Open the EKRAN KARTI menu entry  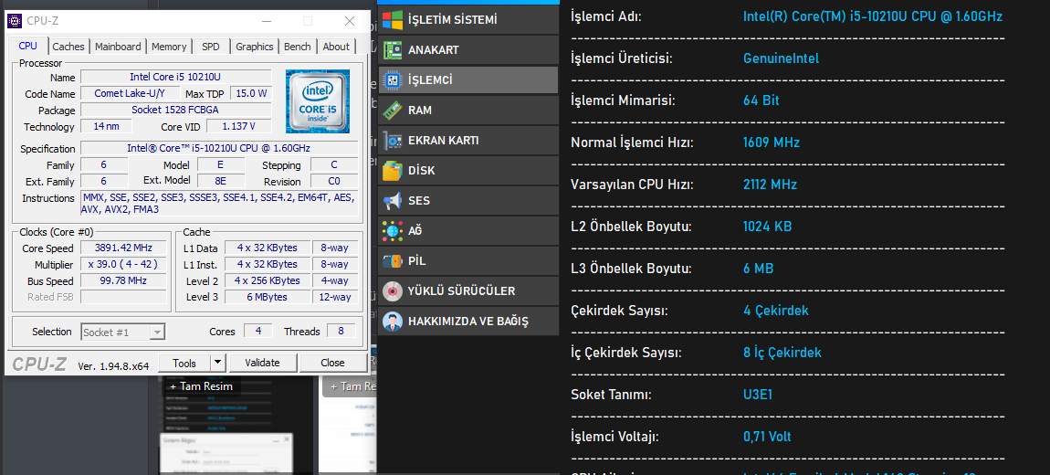coord(467,140)
